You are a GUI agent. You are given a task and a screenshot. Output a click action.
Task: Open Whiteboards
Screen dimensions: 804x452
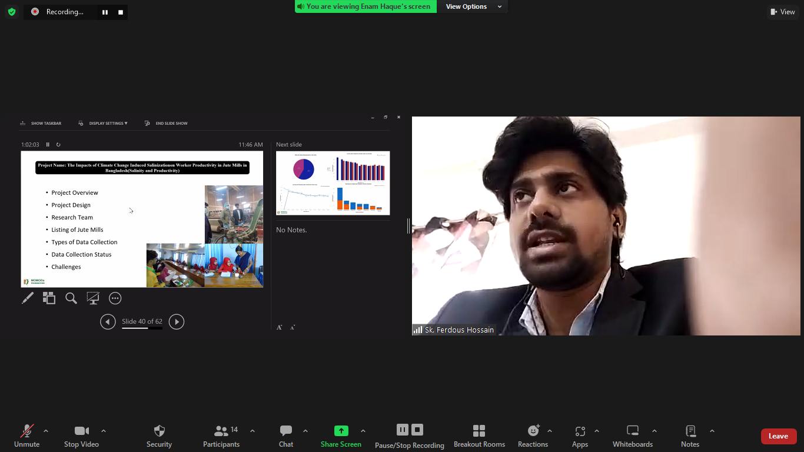[632, 436]
